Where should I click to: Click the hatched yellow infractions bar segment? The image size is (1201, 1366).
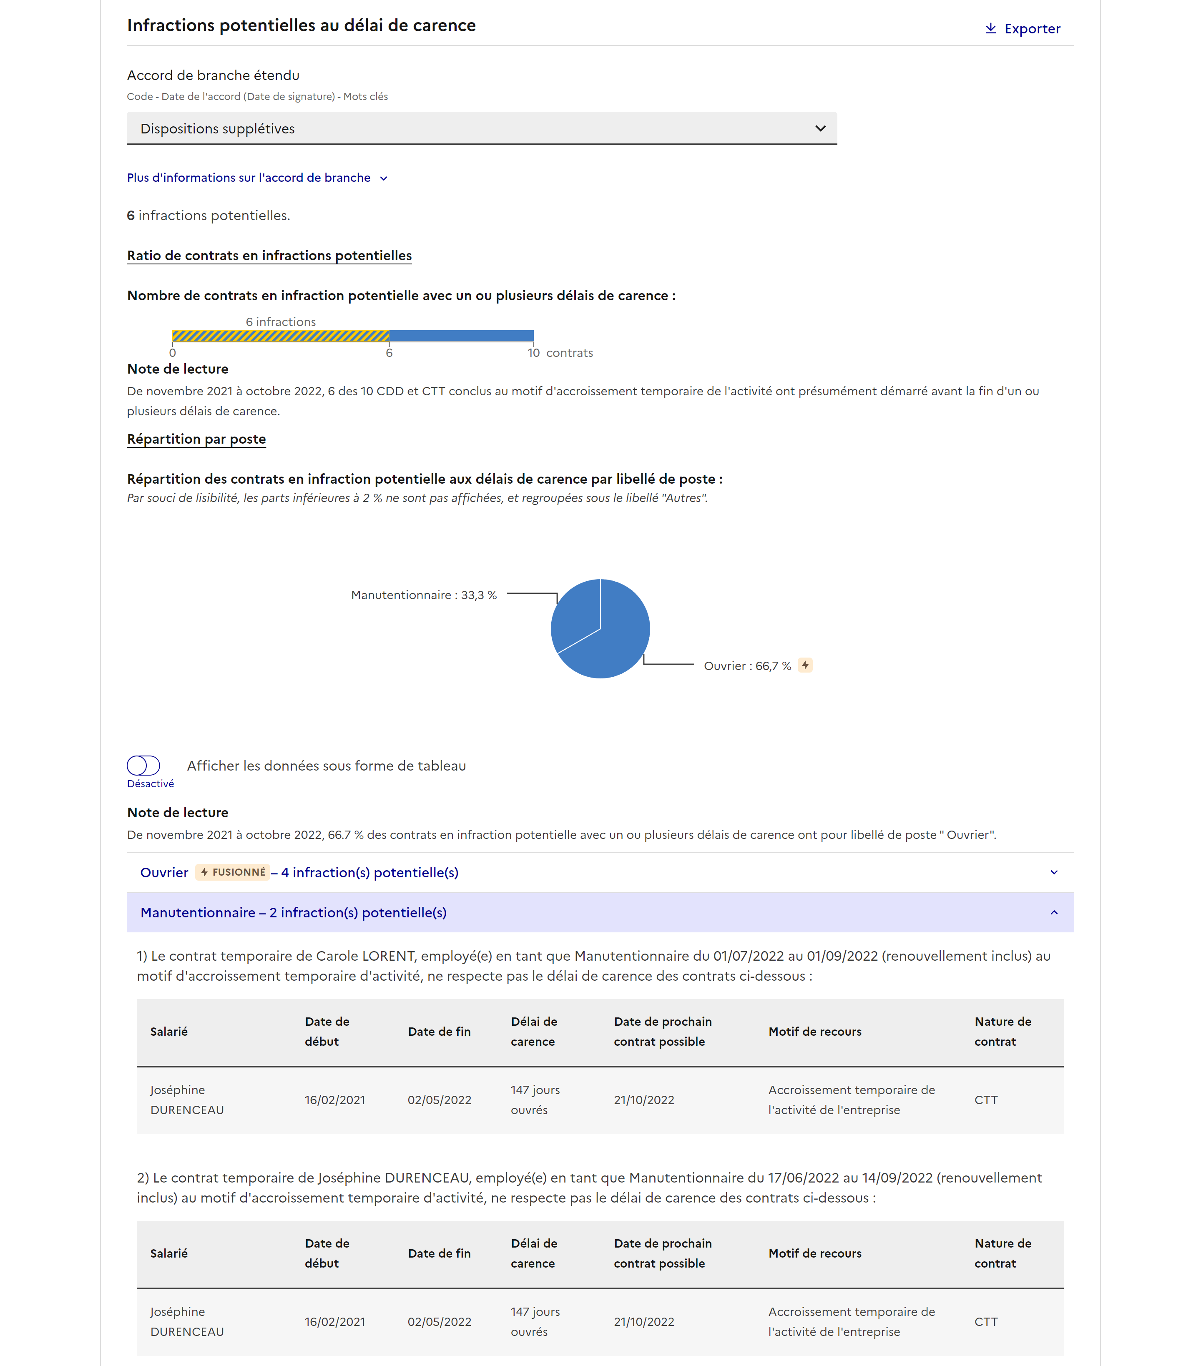point(281,336)
